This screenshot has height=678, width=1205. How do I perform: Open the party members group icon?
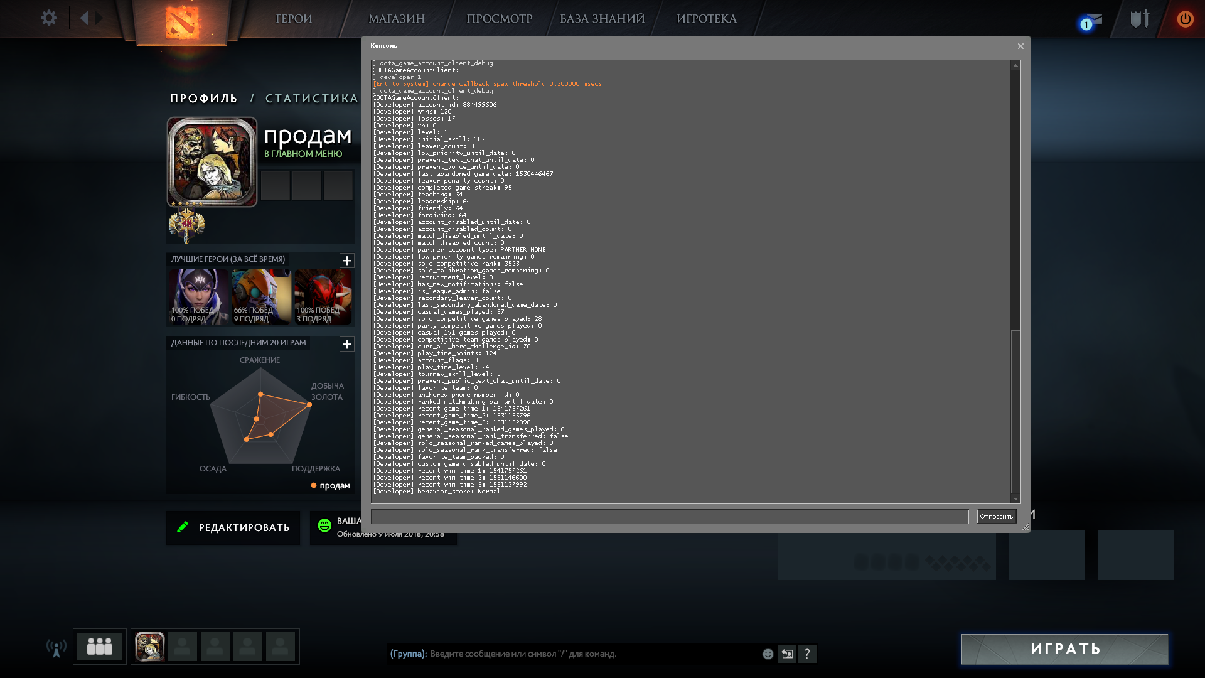(100, 647)
